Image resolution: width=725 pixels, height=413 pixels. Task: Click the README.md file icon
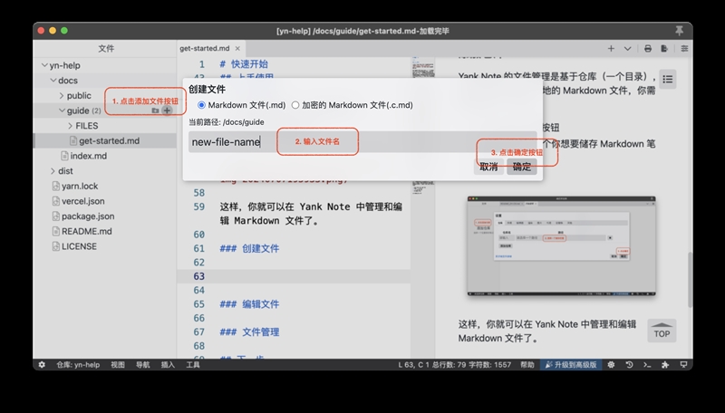coord(56,231)
